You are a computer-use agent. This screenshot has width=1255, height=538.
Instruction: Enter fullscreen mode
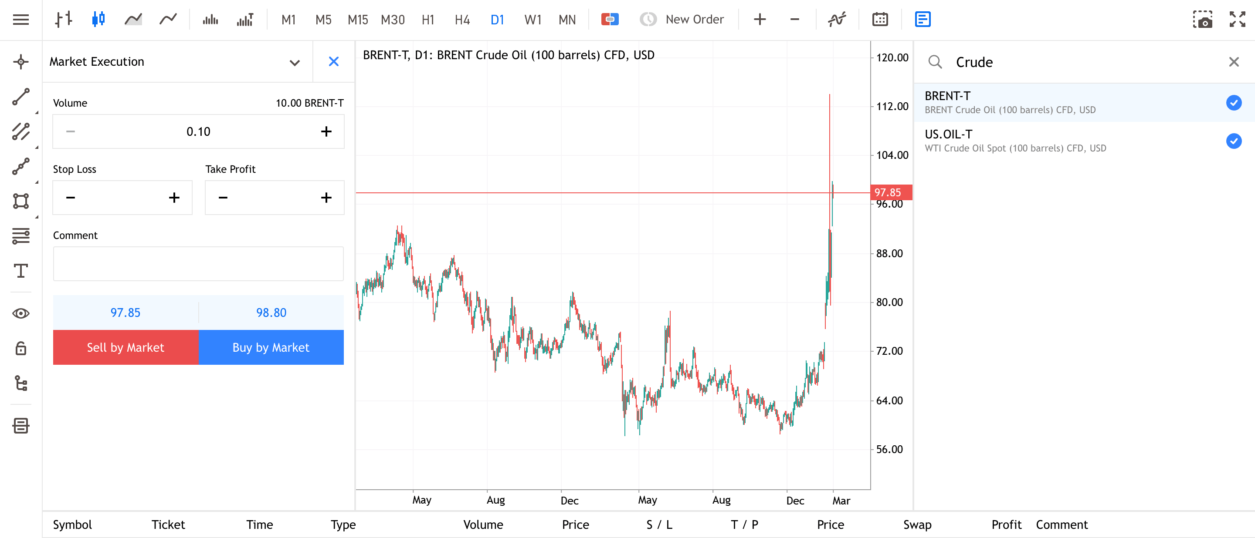click(x=1237, y=20)
